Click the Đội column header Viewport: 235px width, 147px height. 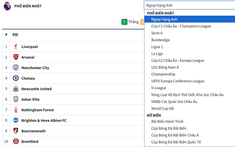15,35
